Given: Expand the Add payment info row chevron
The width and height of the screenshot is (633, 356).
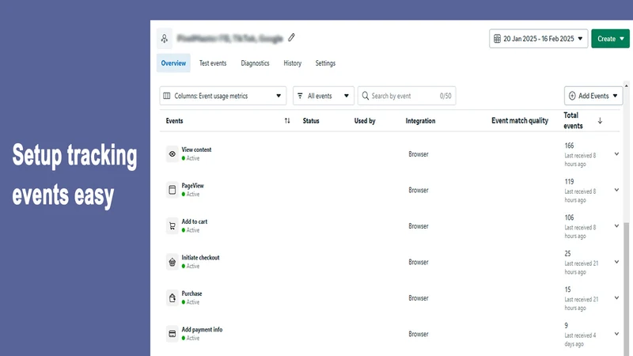Looking at the screenshot, I should (616, 333).
